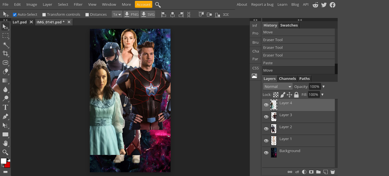This screenshot has height=176, width=389.
Task: Enable the Distances checkbox
Action: (87, 15)
